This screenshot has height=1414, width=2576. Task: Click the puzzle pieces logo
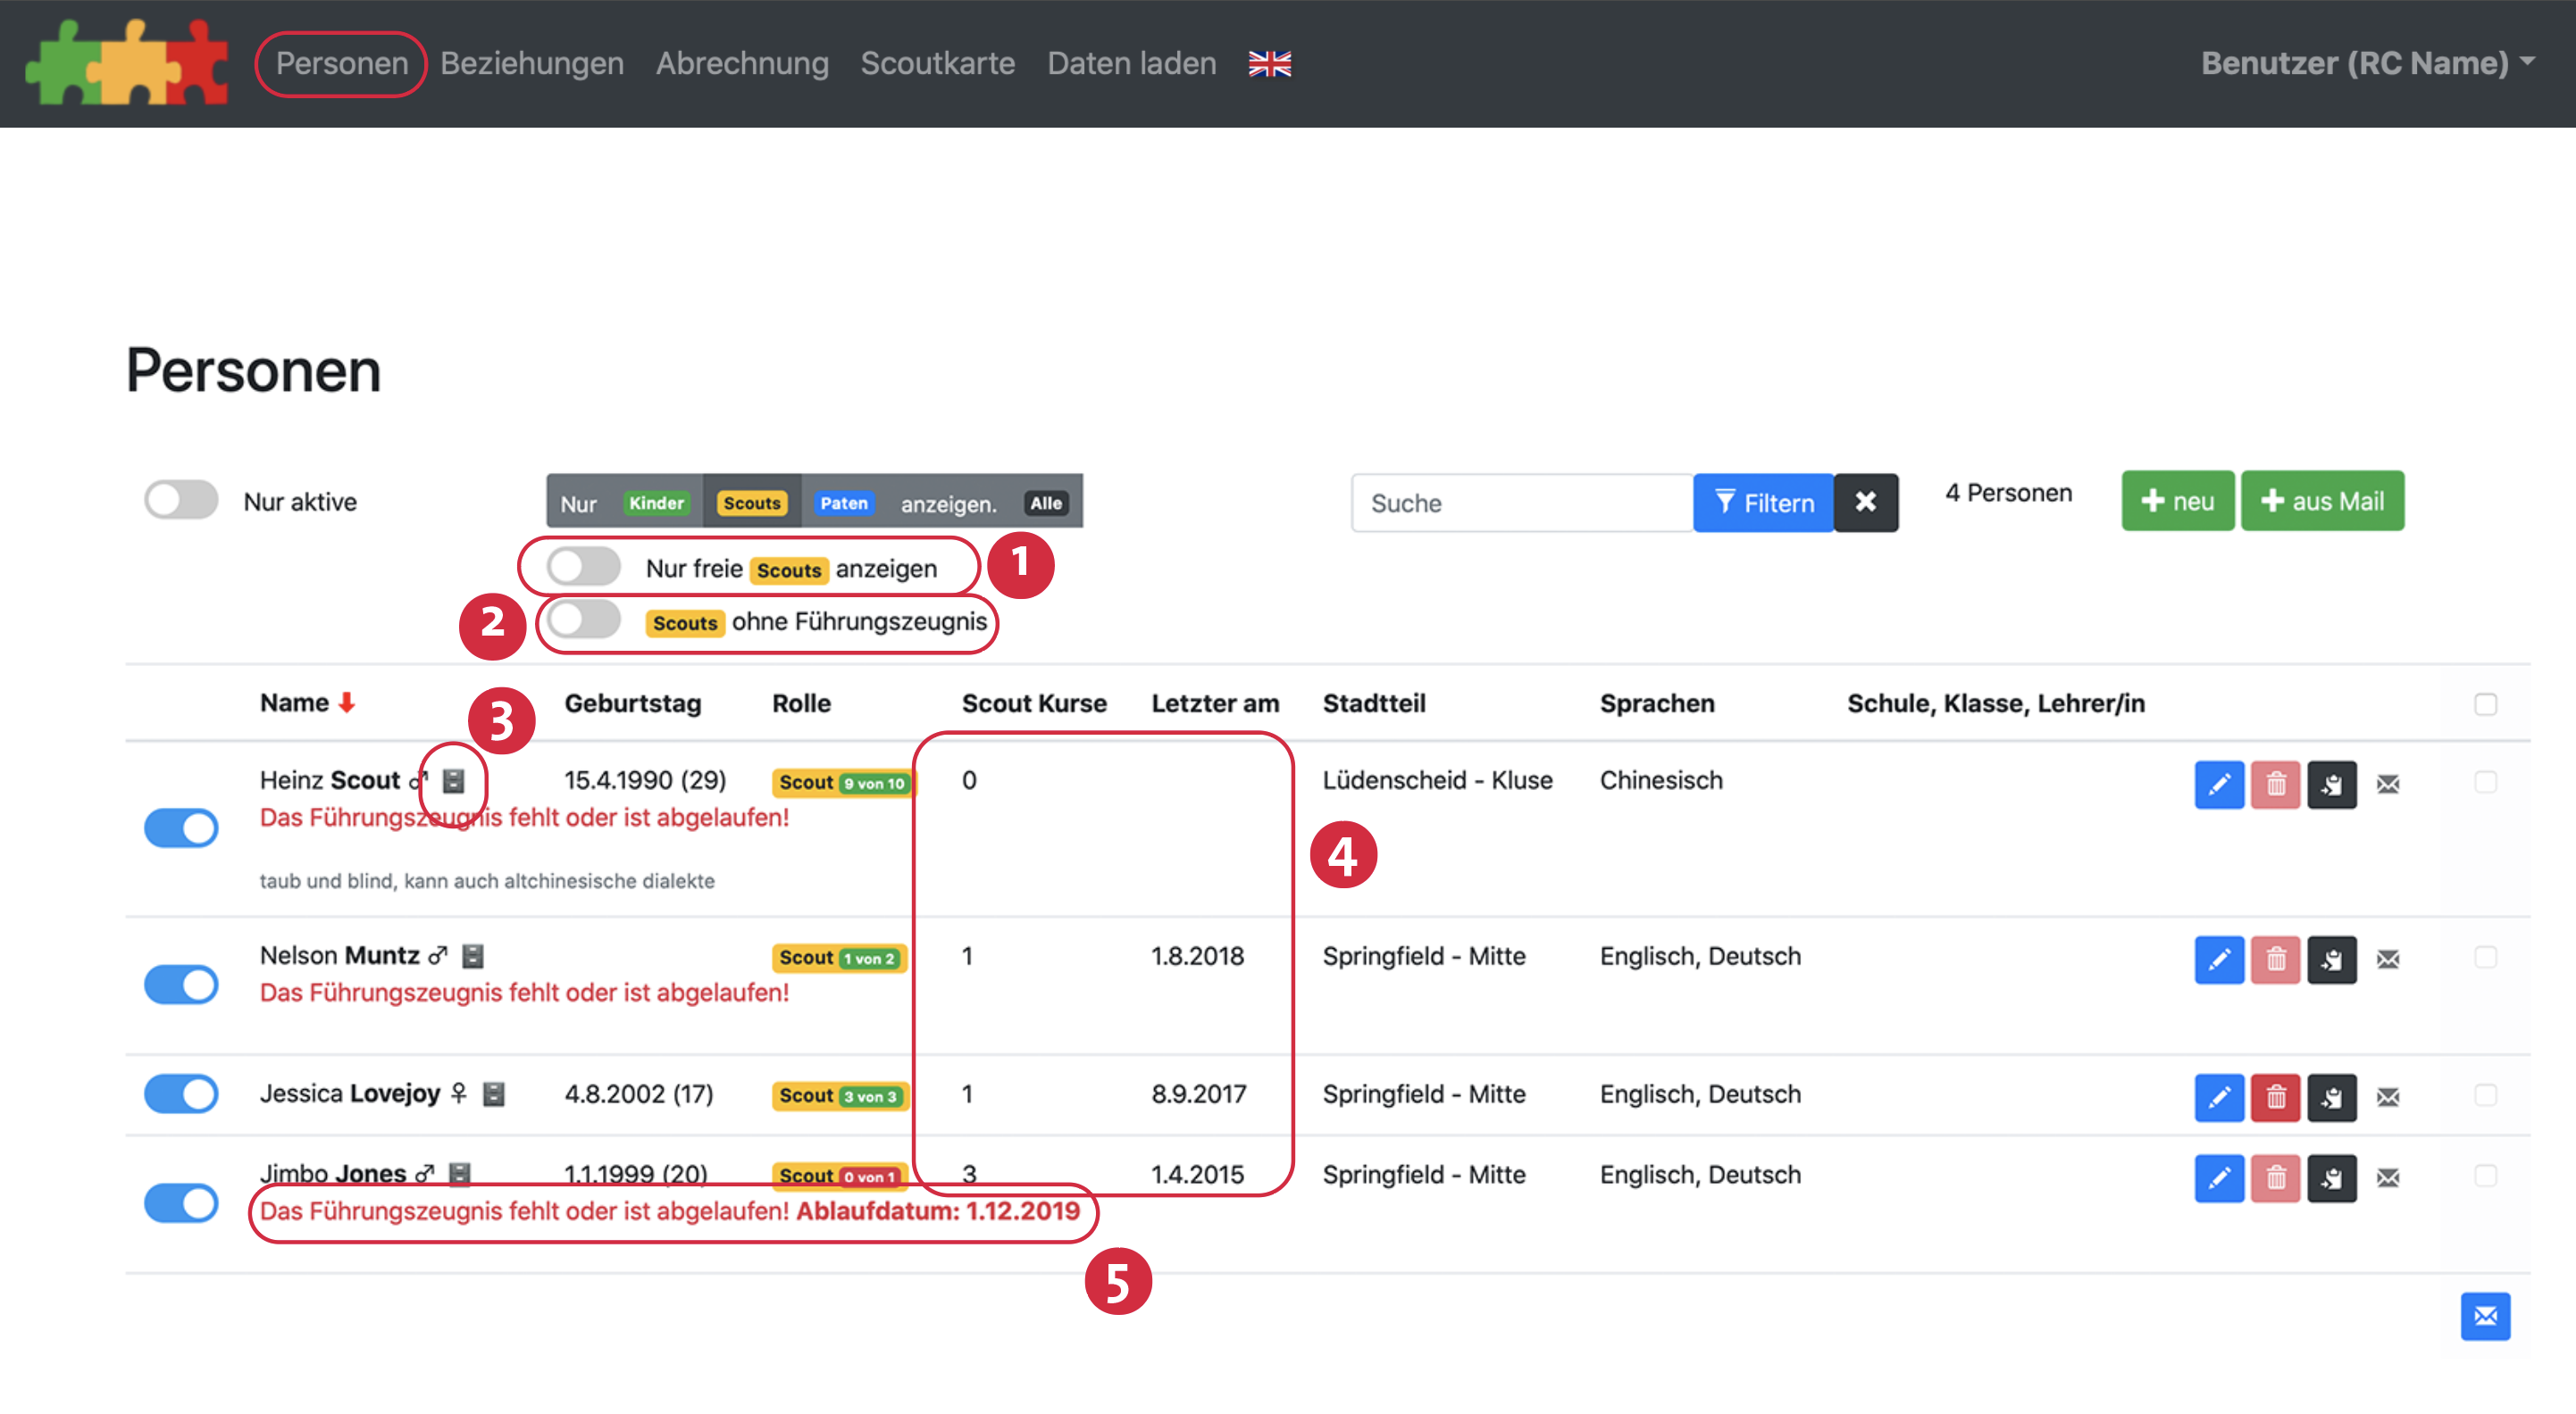(x=127, y=63)
